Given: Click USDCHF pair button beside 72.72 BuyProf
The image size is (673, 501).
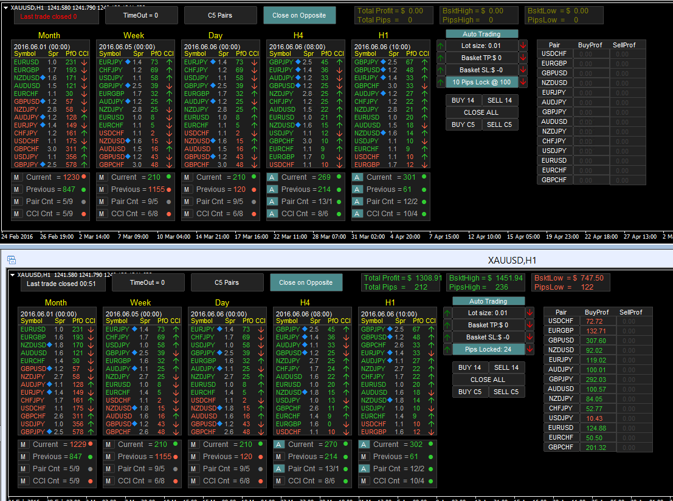Looking at the screenshot, I should pyautogui.click(x=561, y=321).
